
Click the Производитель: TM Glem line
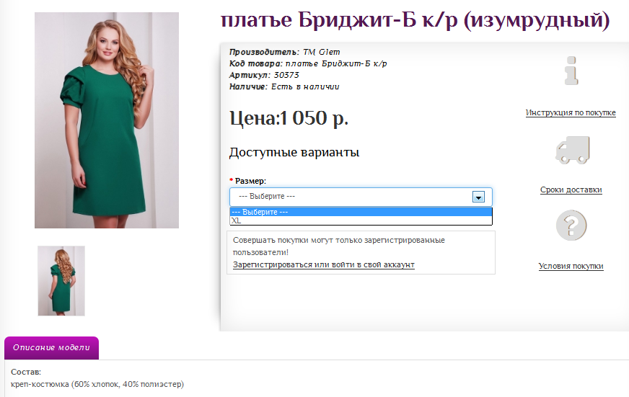284,52
